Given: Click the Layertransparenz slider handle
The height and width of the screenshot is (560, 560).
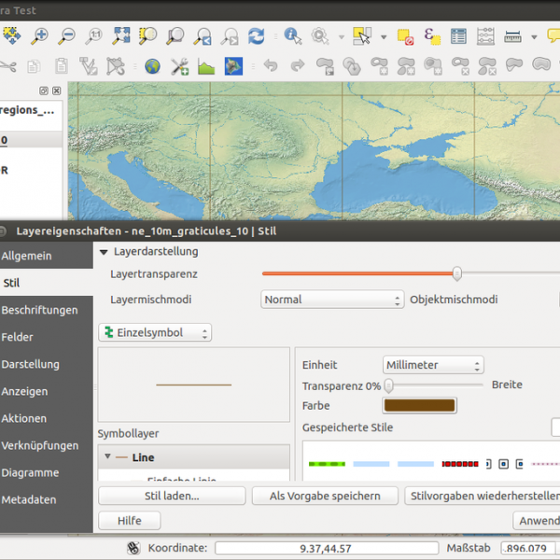Looking at the screenshot, I should click(456, 273).
